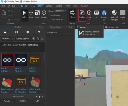Open Import 3D
This screenshot has height=106, width=128.
click(x=104, y=15)
